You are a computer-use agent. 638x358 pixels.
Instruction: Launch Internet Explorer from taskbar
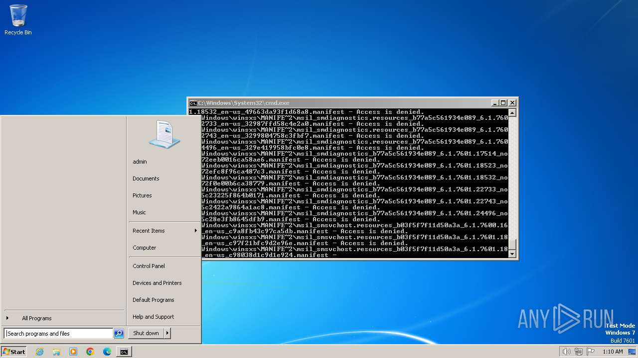(39, 352)
